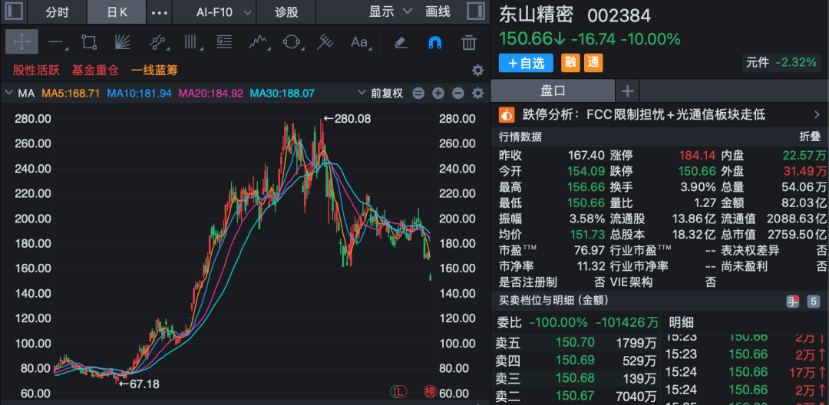The image size is (829, 405).
Task: Toggle the left sidebar panel icon
Action: [x=13, y=12]
